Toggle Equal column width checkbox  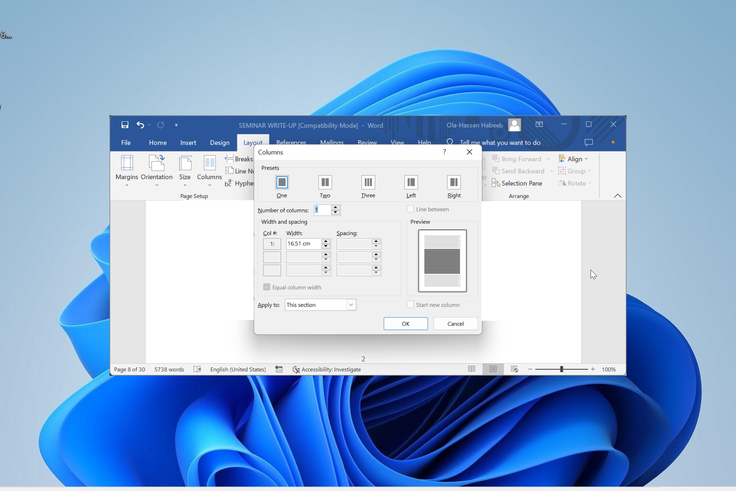266,287
